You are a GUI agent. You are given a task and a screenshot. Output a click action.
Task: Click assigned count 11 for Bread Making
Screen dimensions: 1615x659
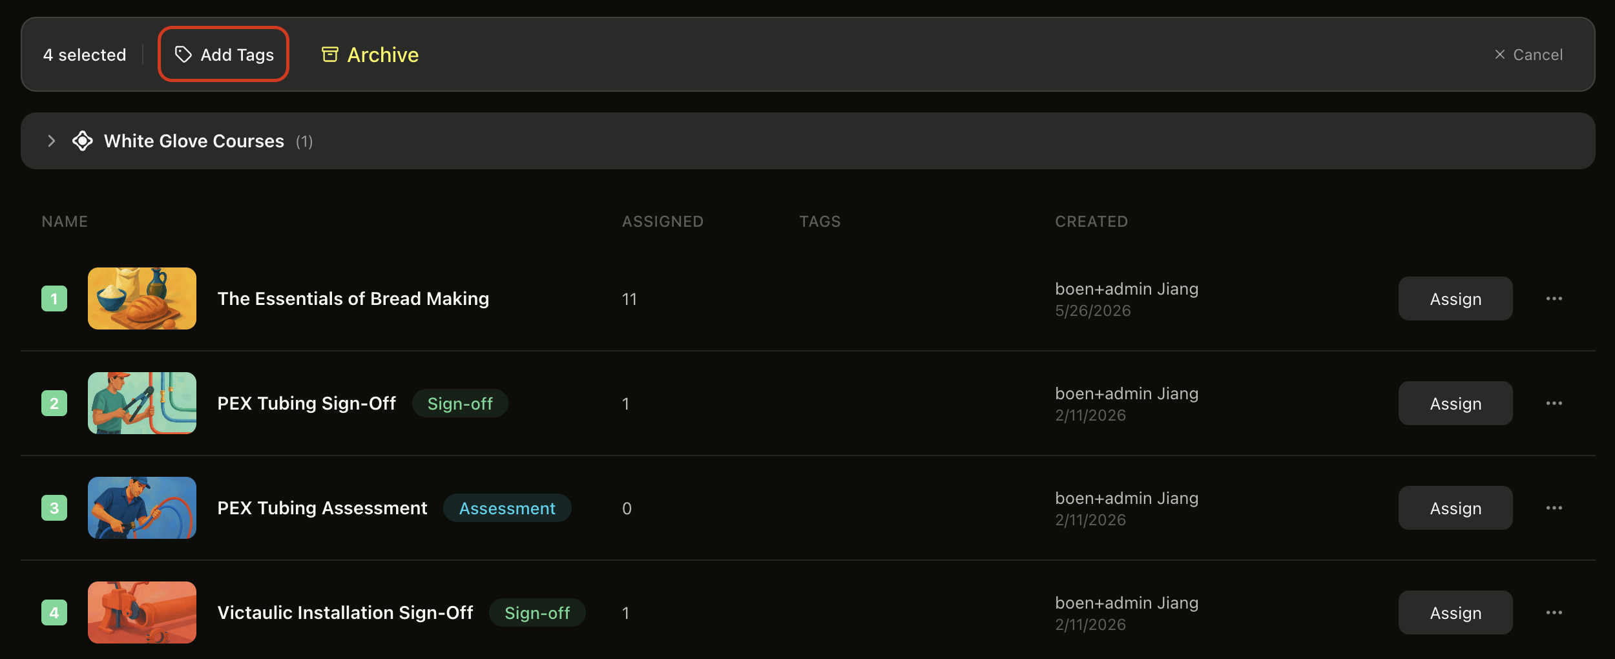[629, 299]
